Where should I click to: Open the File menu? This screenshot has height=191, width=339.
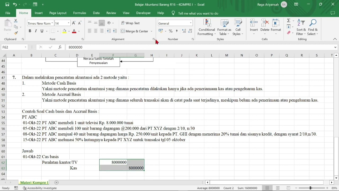click(x=8, y=13)
